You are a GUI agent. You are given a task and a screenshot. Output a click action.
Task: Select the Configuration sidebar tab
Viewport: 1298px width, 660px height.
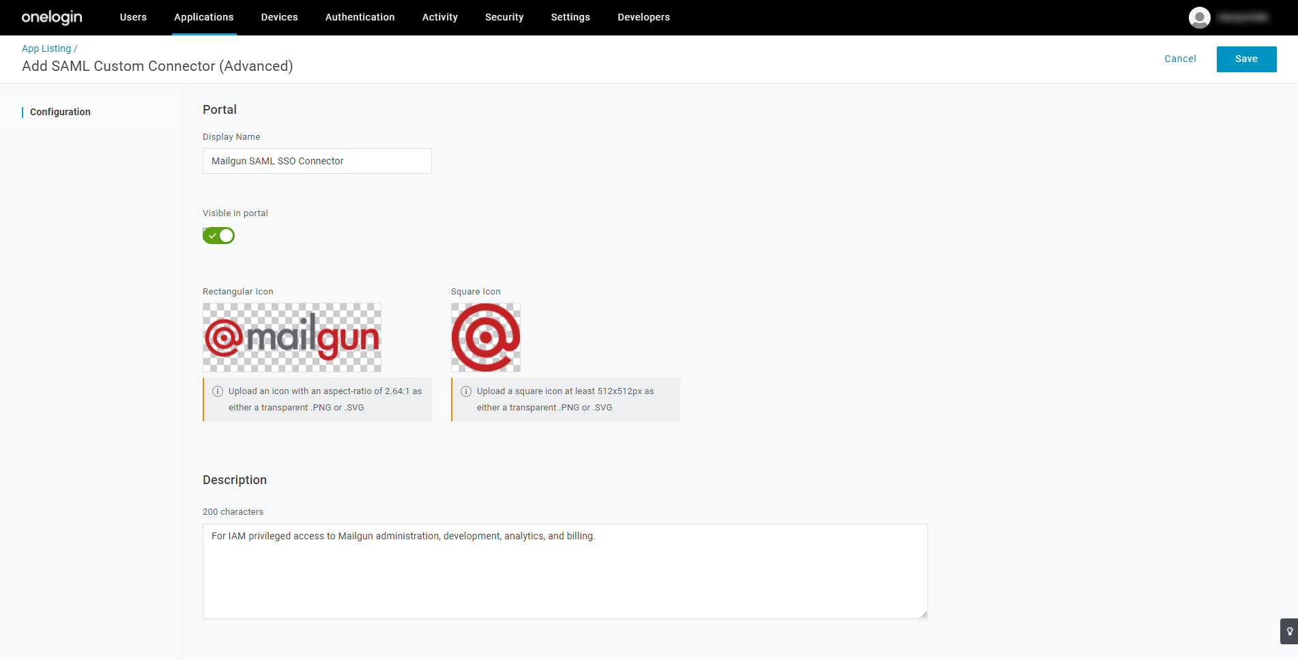[60, 112]
